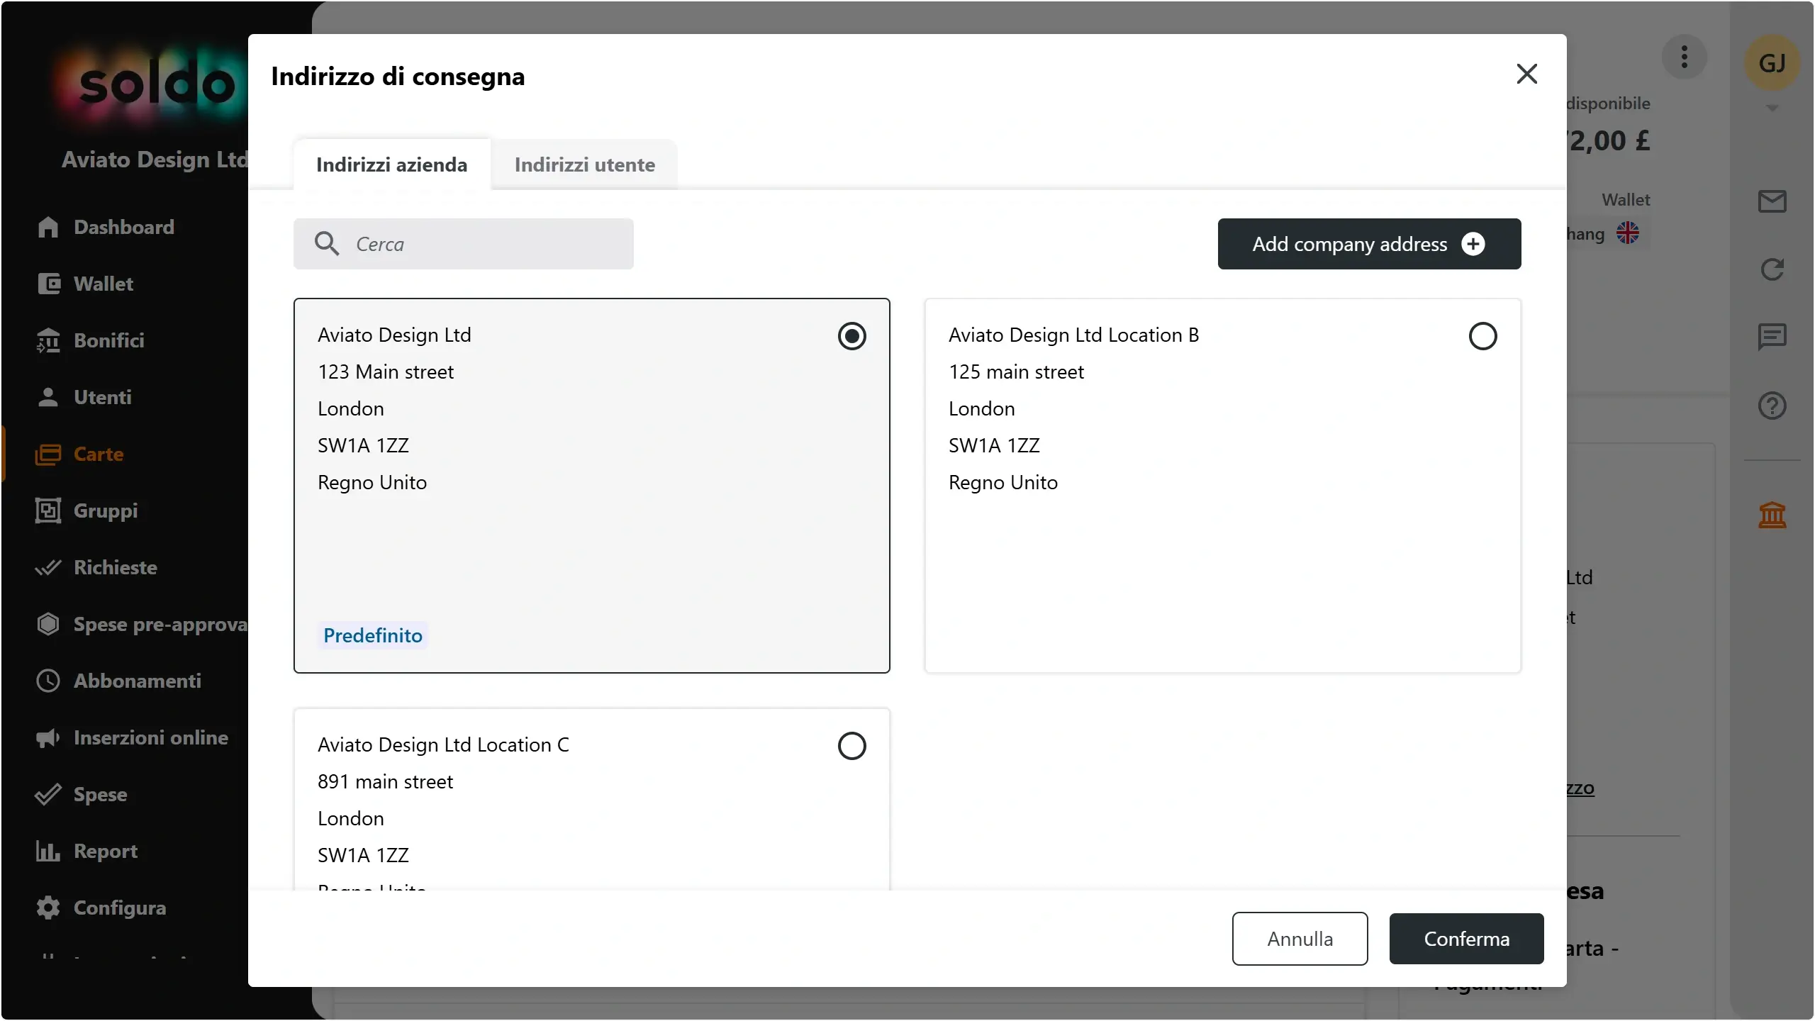This screenshot has height=1021, width=1815.
Task: Click Aviato Design Ltd company name in sidebar
Action: (155, 160)
